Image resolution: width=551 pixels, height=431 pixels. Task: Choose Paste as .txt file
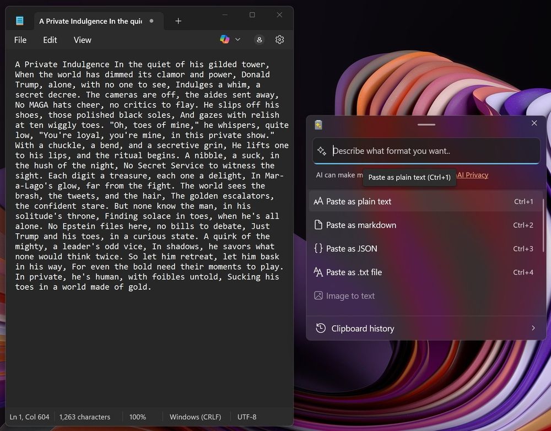(426, 272)
